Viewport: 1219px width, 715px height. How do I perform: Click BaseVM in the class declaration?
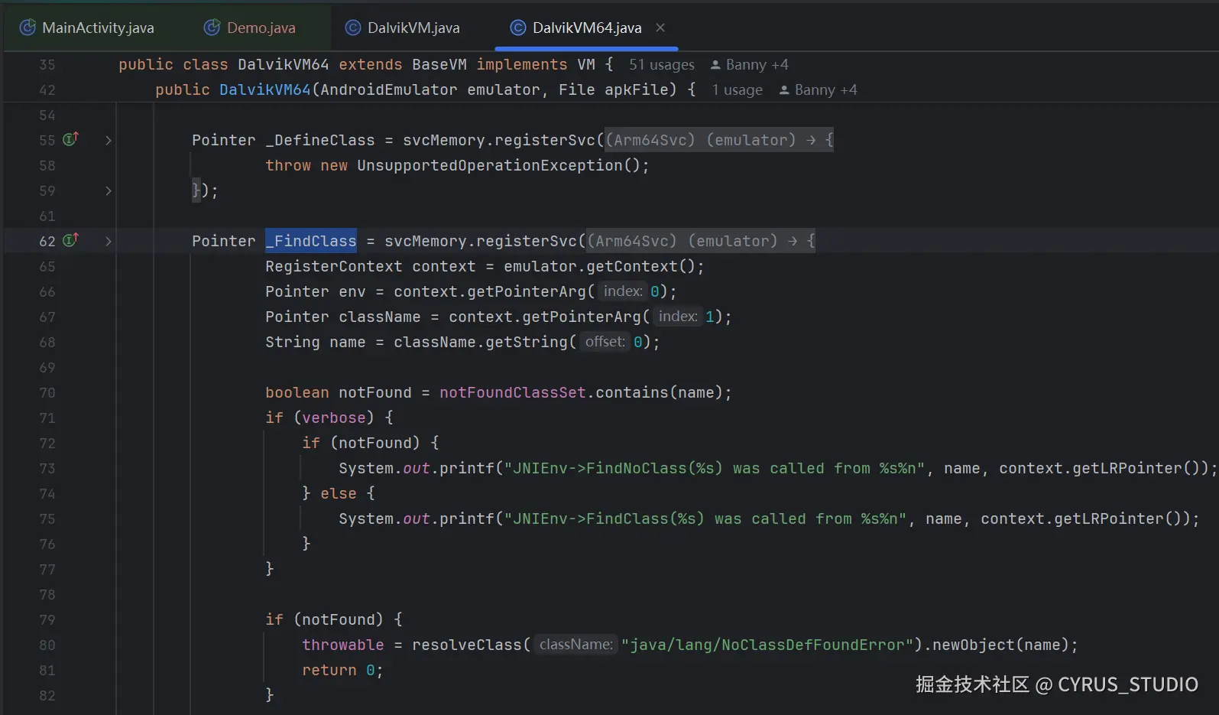pos(439,64)
